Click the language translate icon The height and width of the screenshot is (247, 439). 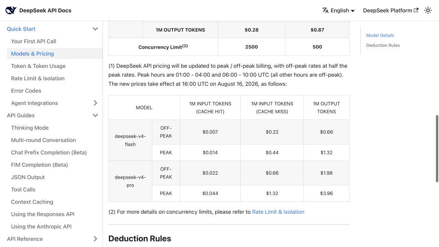point(325,10)
